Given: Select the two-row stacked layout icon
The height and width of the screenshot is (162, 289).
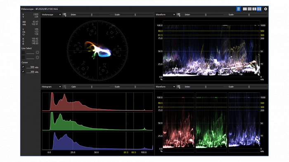Looking at the screenshot, I should click(249, 9).
